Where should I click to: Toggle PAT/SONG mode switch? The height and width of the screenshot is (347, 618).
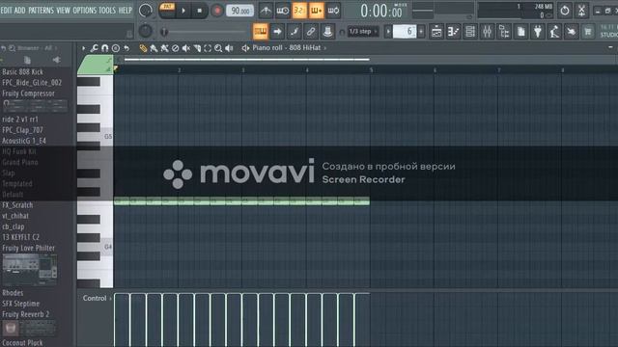167,11
